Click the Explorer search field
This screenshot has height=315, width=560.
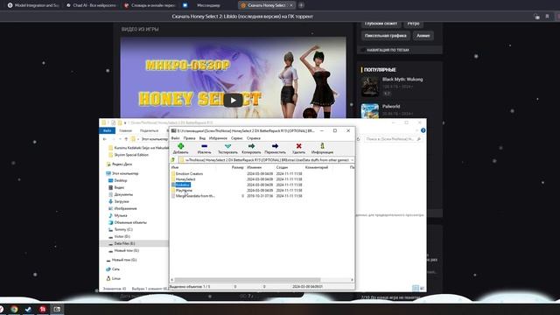point(393,139)
